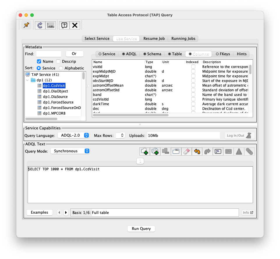Click the pin icon to keep window visible
The height and width of the screenshot is (259, 280).
click(x=26, y=25)
